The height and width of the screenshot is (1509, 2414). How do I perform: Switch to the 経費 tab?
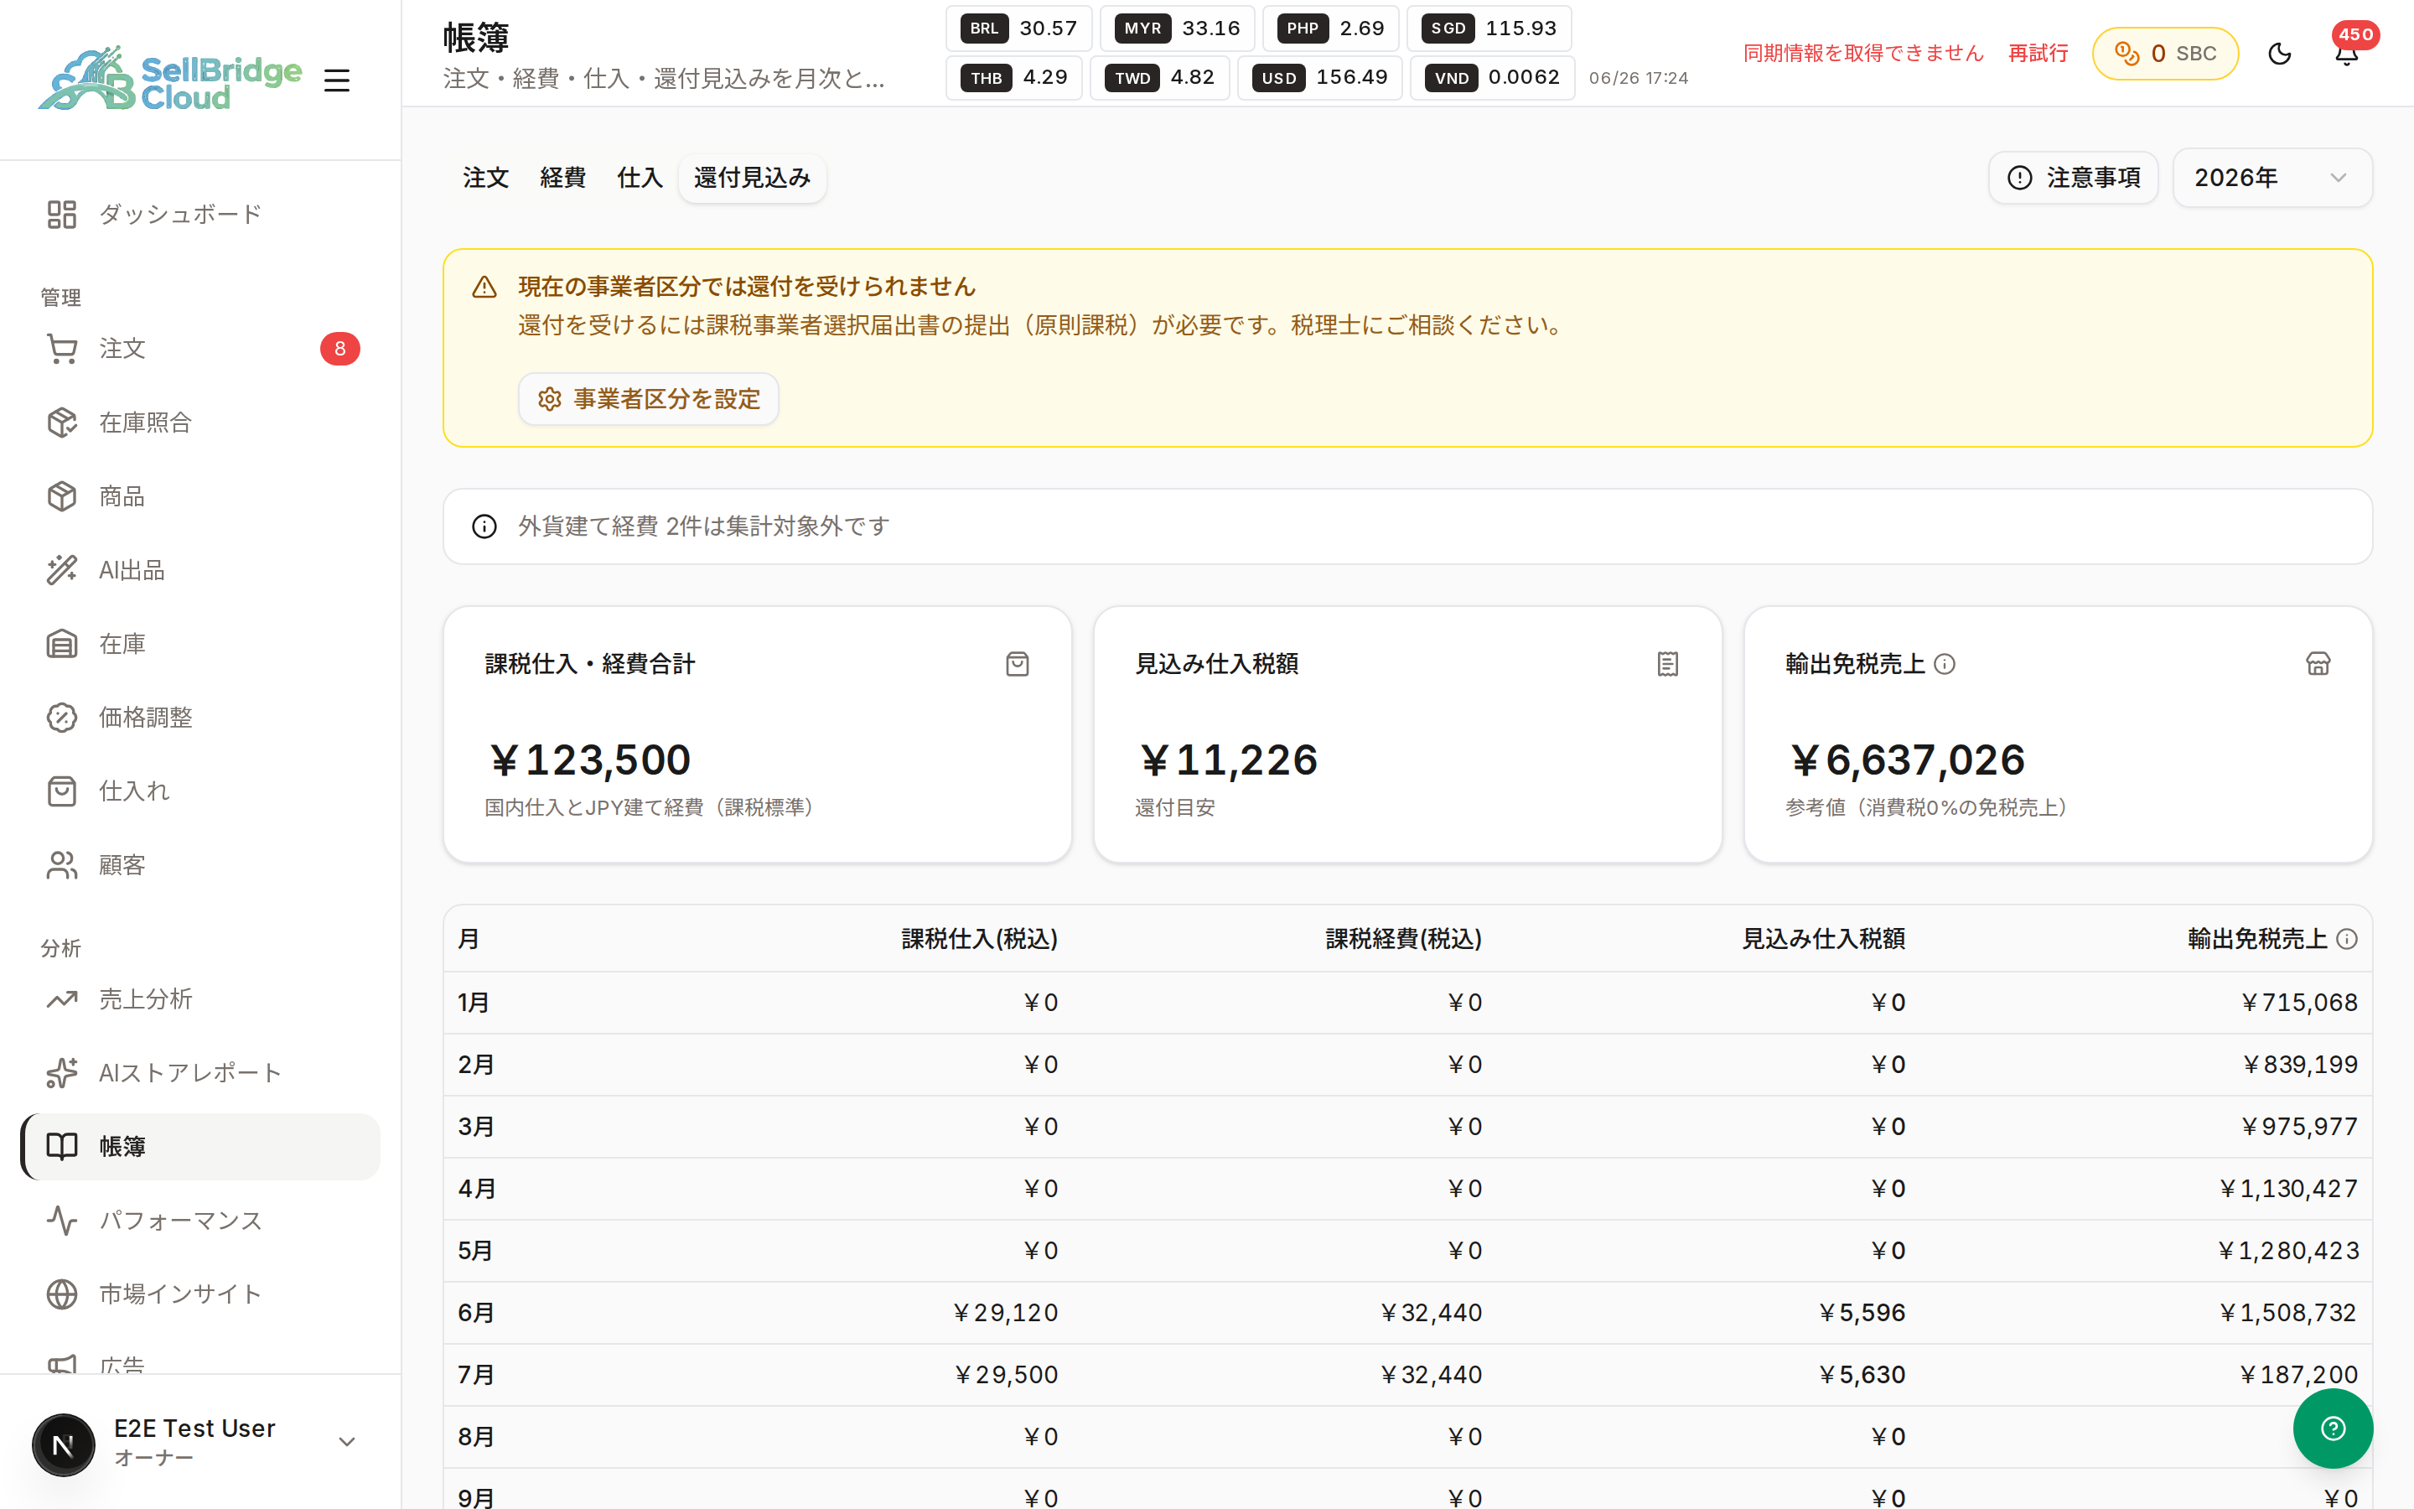click(562, 178)
